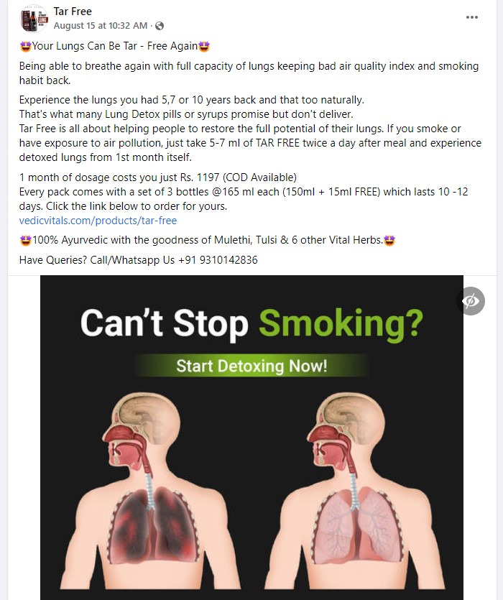Click the white Can't Stop headline text
Image resolution: width=503 pixels, height=600 pixels.
[165, 323]
